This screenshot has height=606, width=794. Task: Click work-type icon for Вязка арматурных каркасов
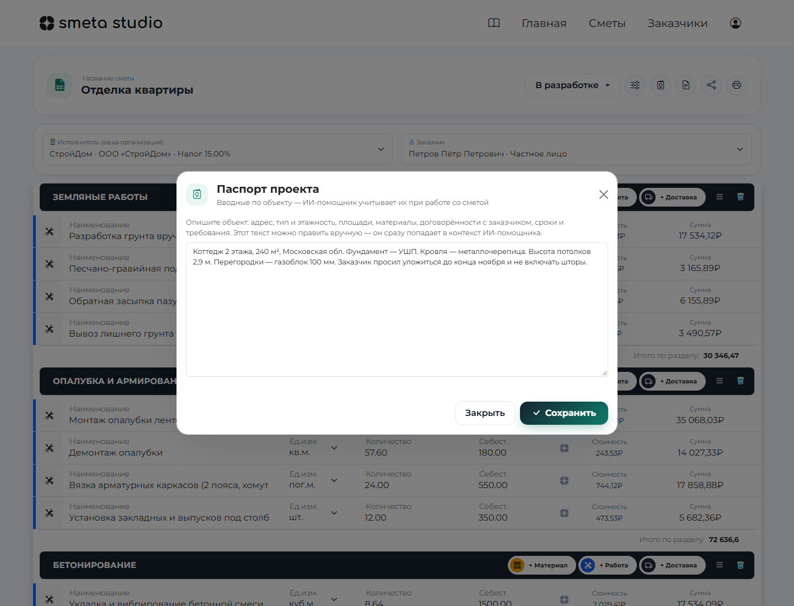point(50,480)
